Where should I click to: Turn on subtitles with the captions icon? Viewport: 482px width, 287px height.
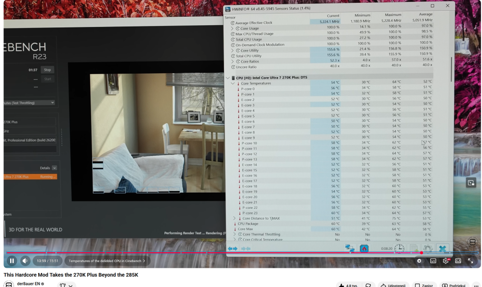point(433,261)
